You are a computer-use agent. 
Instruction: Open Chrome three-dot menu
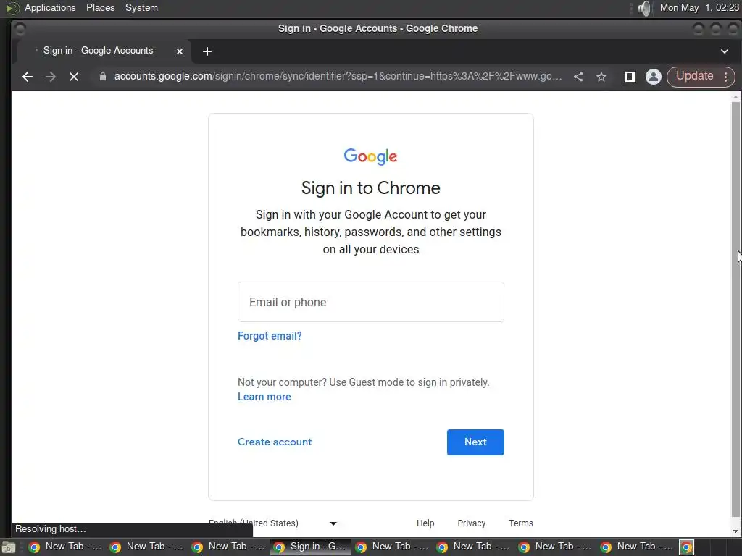click(726, 77)
